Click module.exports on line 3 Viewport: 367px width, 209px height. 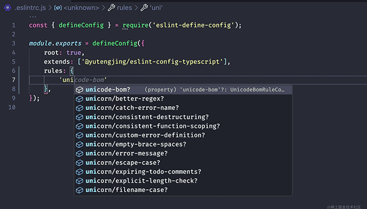click(x=55, y=43)
